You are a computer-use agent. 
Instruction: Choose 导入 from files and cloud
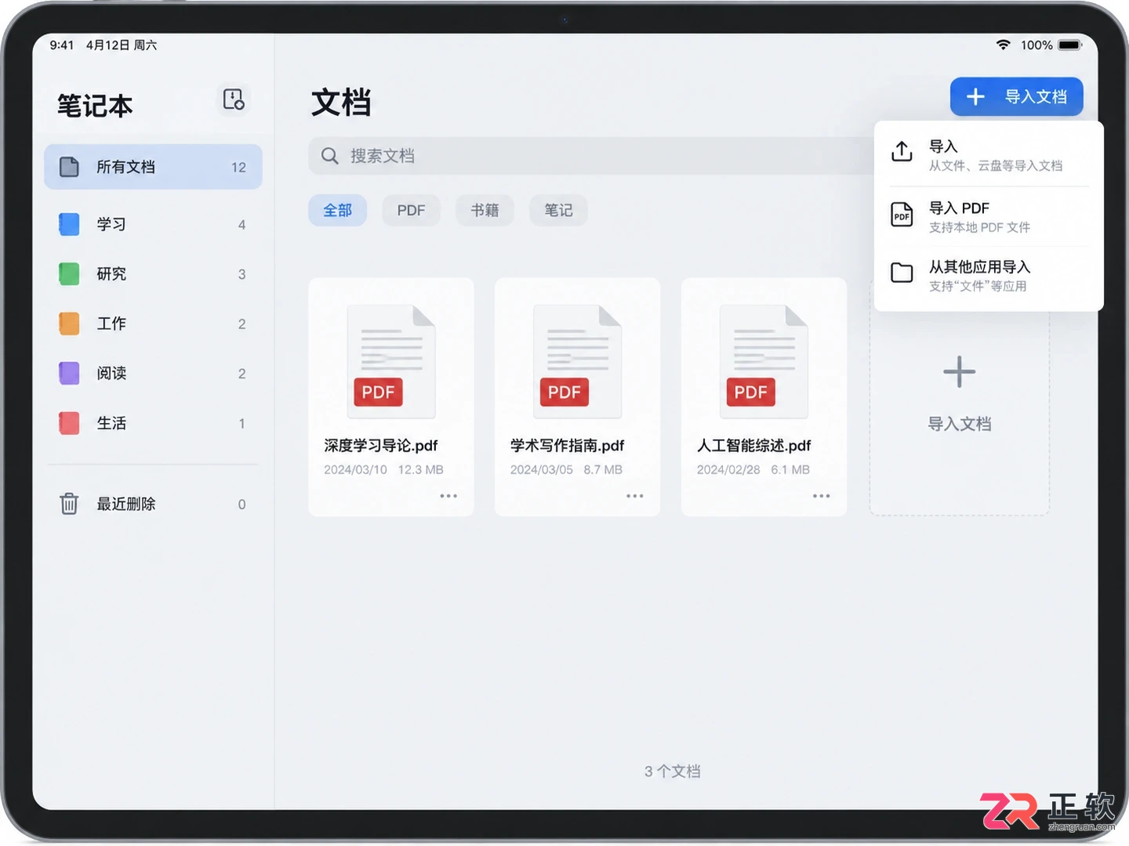point(989,155)
